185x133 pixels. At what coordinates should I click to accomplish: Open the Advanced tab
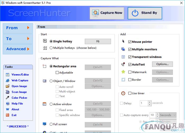tap(18, 49)
